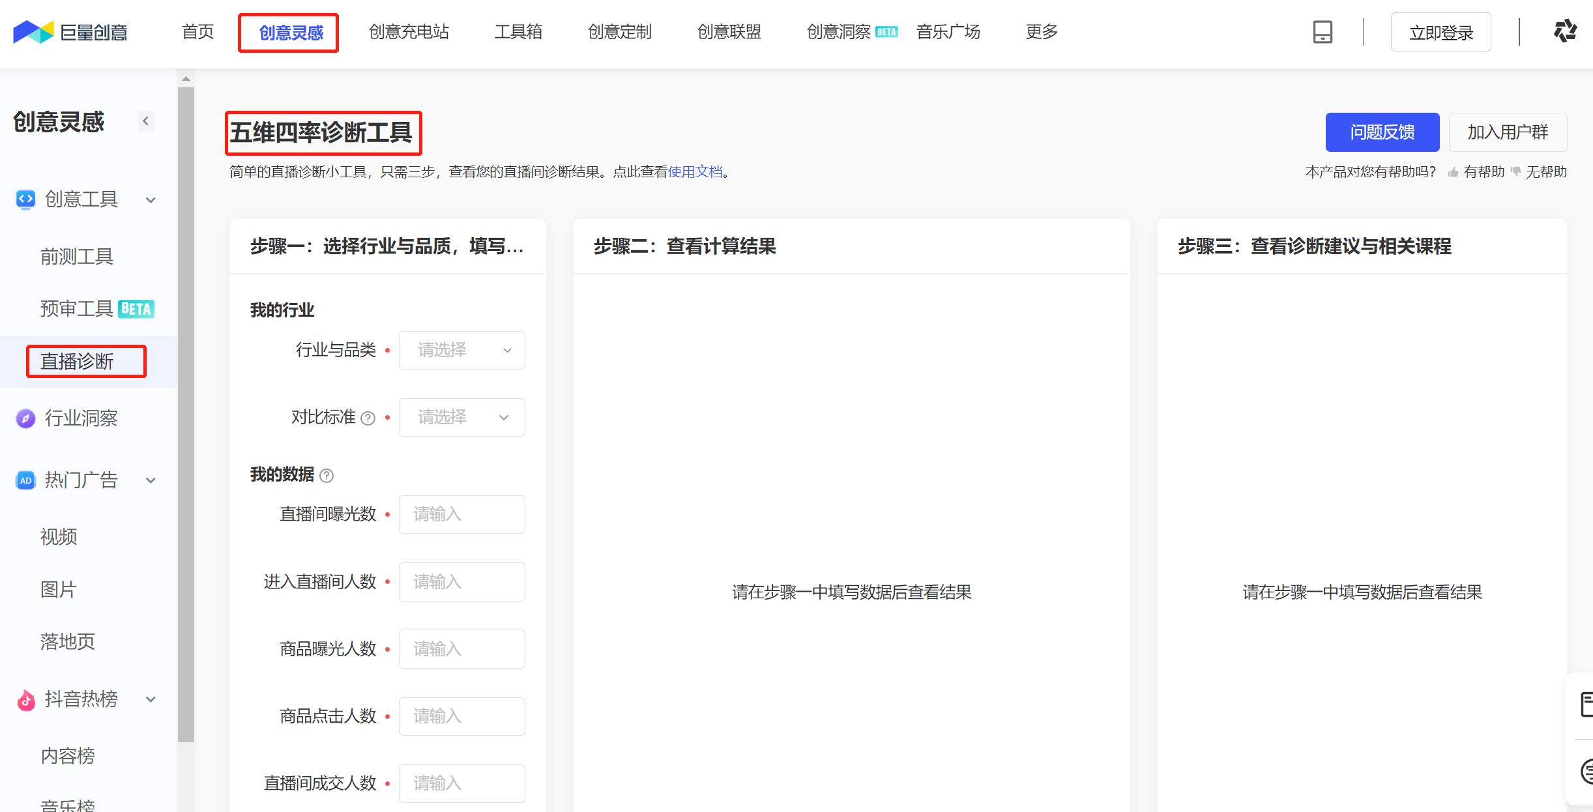Click the 步骤三：查看诊断建议与相关课程 heading
1593x812 pixels.
point(1314,246)
